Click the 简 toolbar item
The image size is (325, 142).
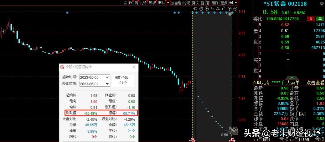click(x=136, y=3)
